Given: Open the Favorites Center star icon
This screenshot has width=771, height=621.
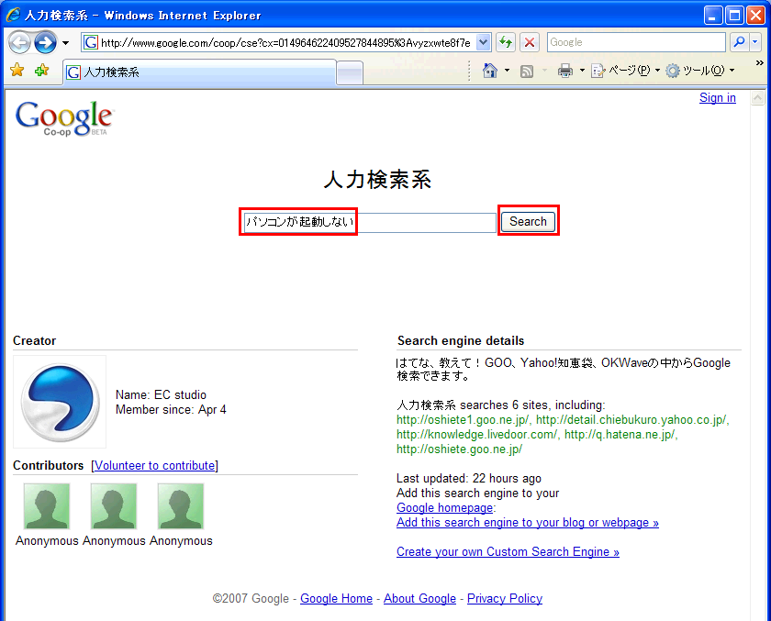Looking at the screenshot, I should pos(17,71).
